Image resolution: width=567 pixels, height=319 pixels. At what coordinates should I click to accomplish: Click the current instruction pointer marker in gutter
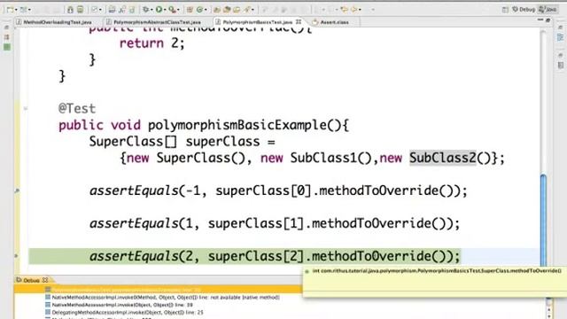(x=16, y=256)
